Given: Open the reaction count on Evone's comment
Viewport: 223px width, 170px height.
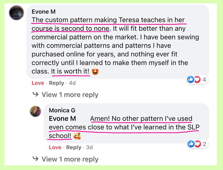Looking at the screenshot, I should (x=204, y=80).
